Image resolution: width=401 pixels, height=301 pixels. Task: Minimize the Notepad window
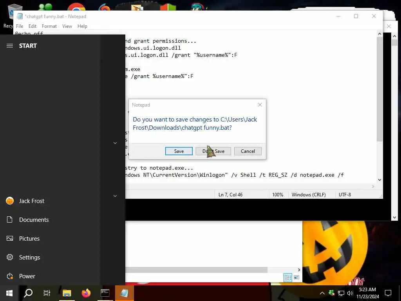(338, 16)
